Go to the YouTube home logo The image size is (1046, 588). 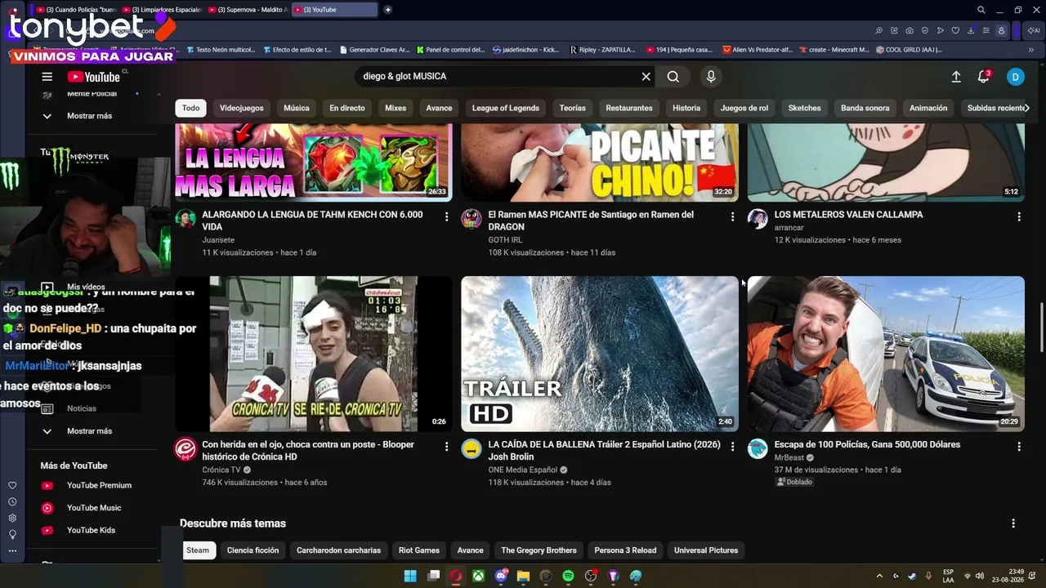[93, 77]
